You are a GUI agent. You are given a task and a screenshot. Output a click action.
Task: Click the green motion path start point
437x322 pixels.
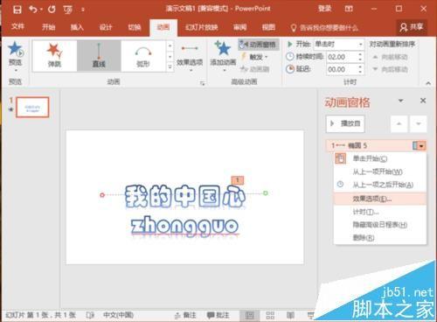pos(266,193)
